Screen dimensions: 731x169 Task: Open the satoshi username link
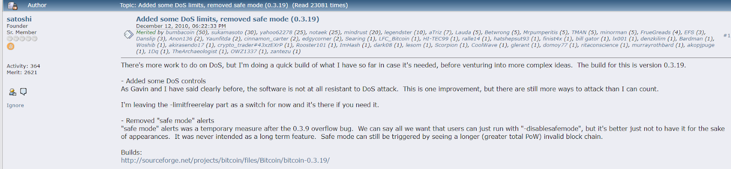click(19, 19)
